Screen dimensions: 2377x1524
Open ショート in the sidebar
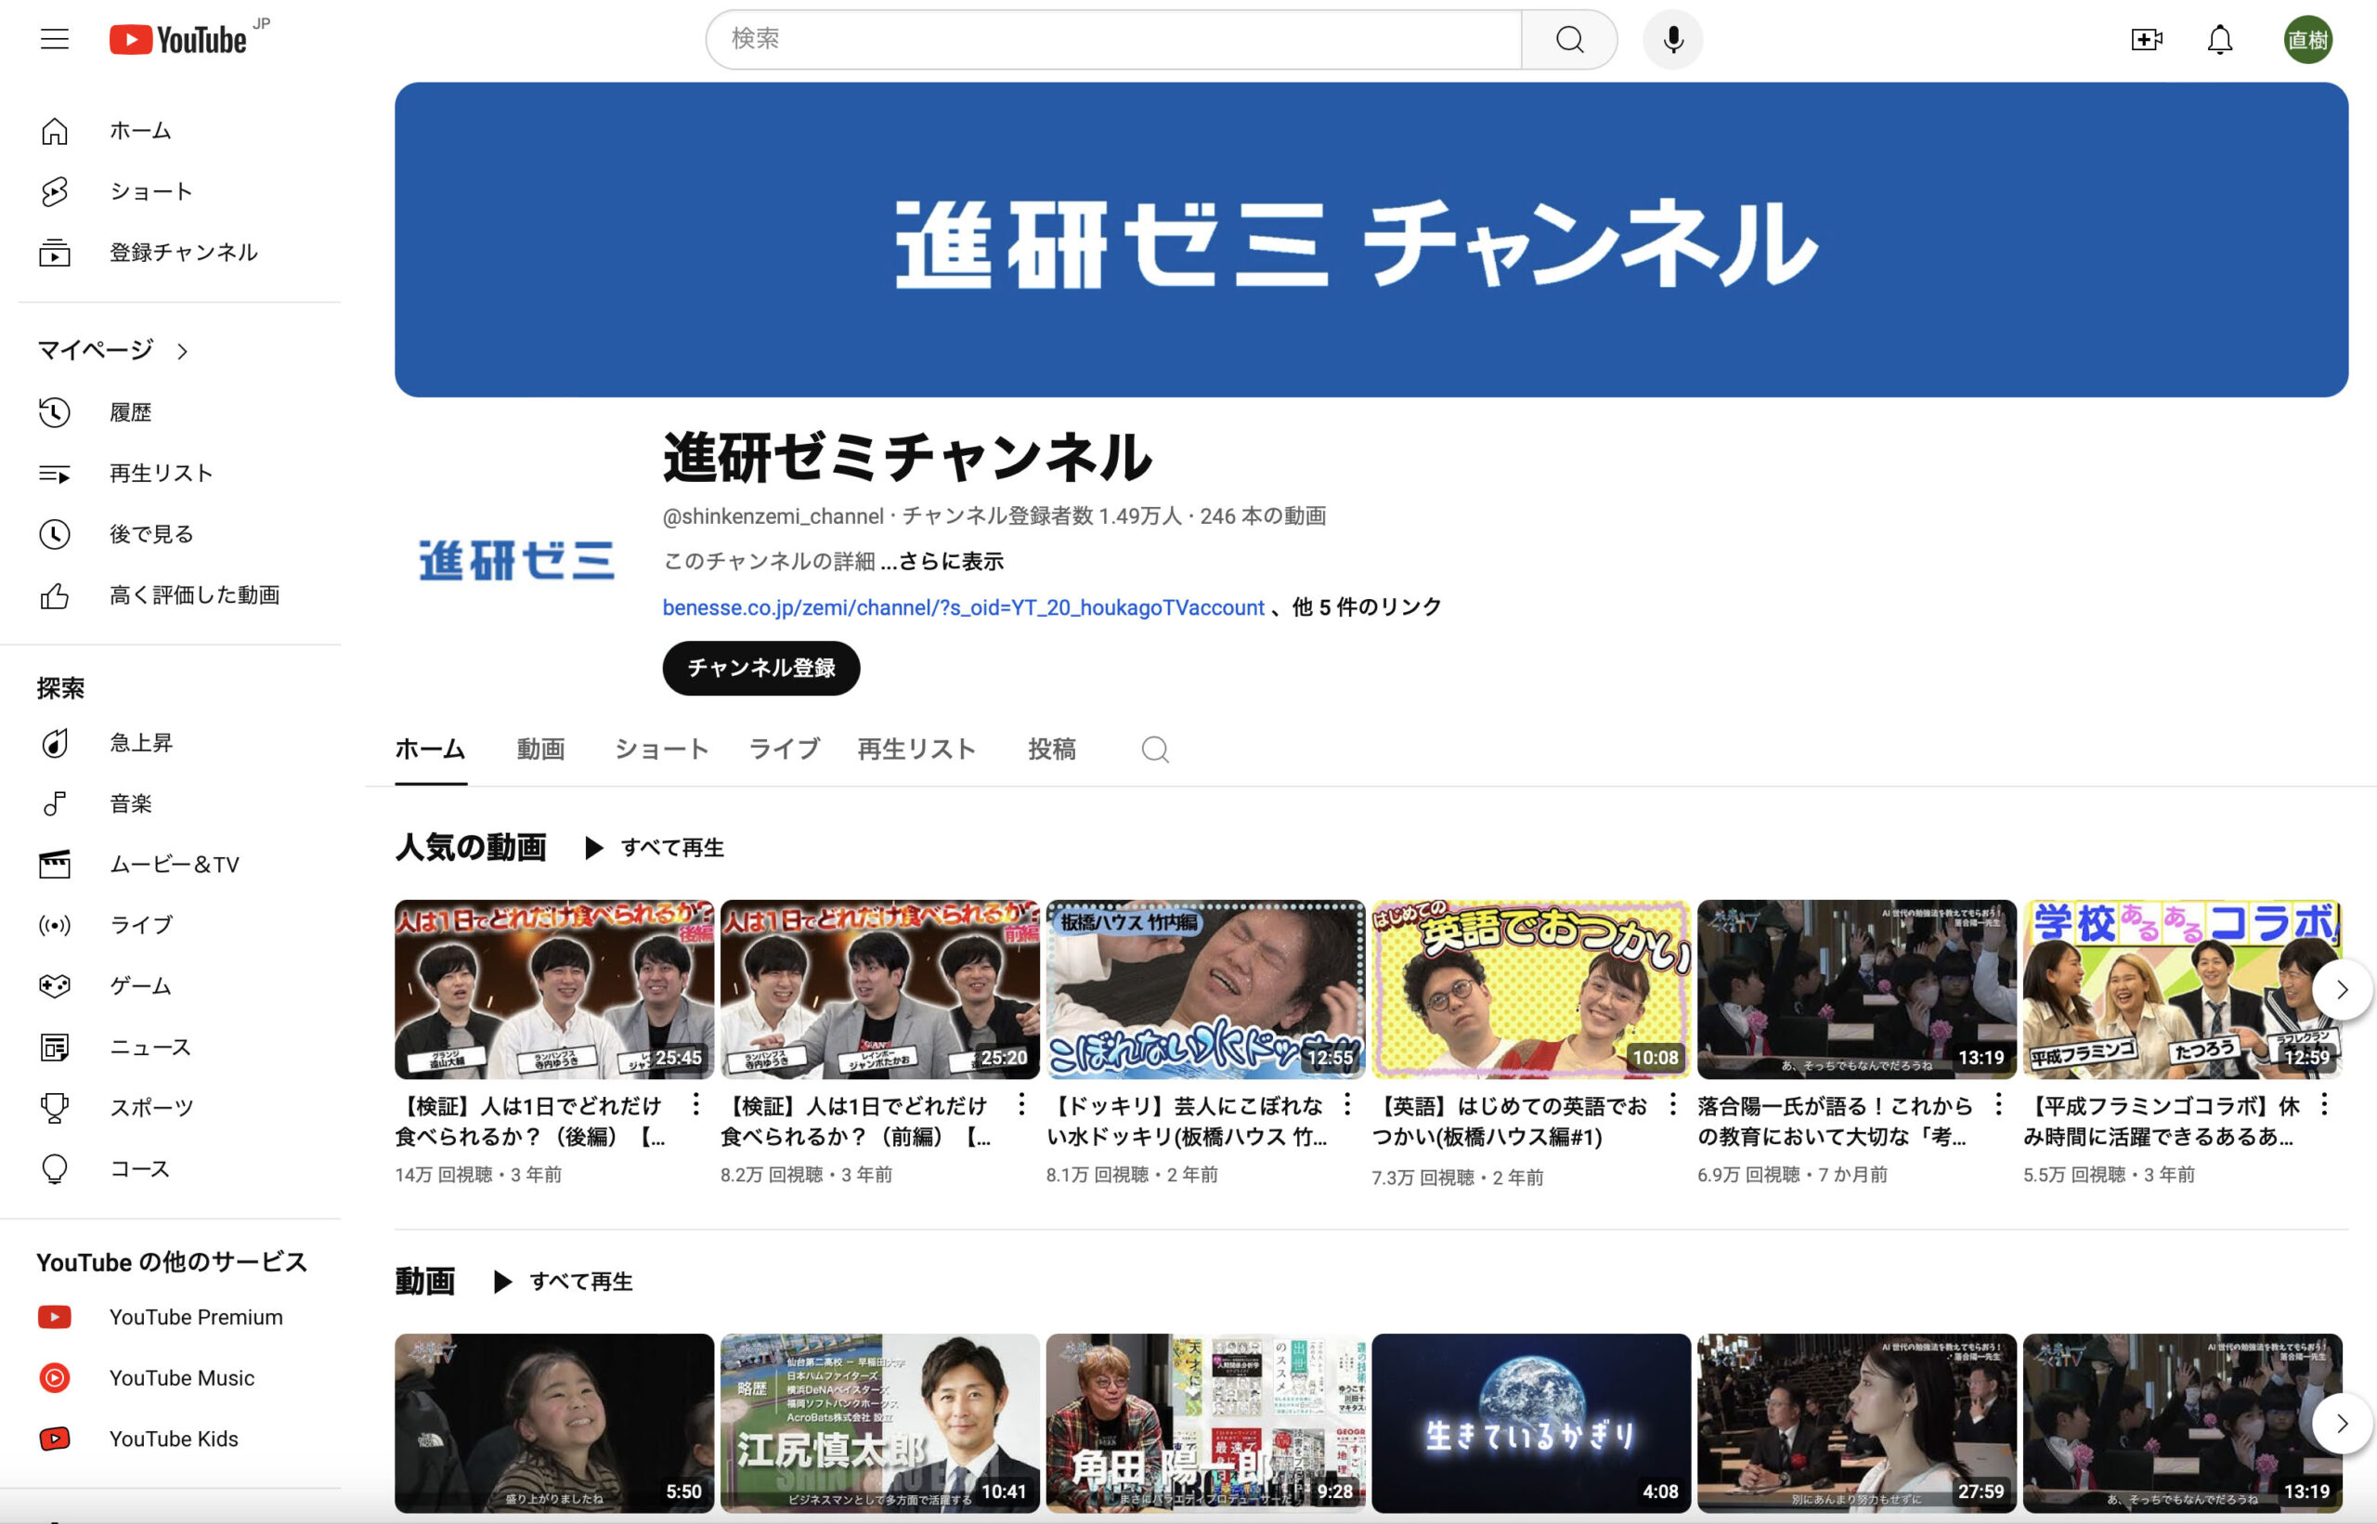pyautogui.click(x=150, y=191)
